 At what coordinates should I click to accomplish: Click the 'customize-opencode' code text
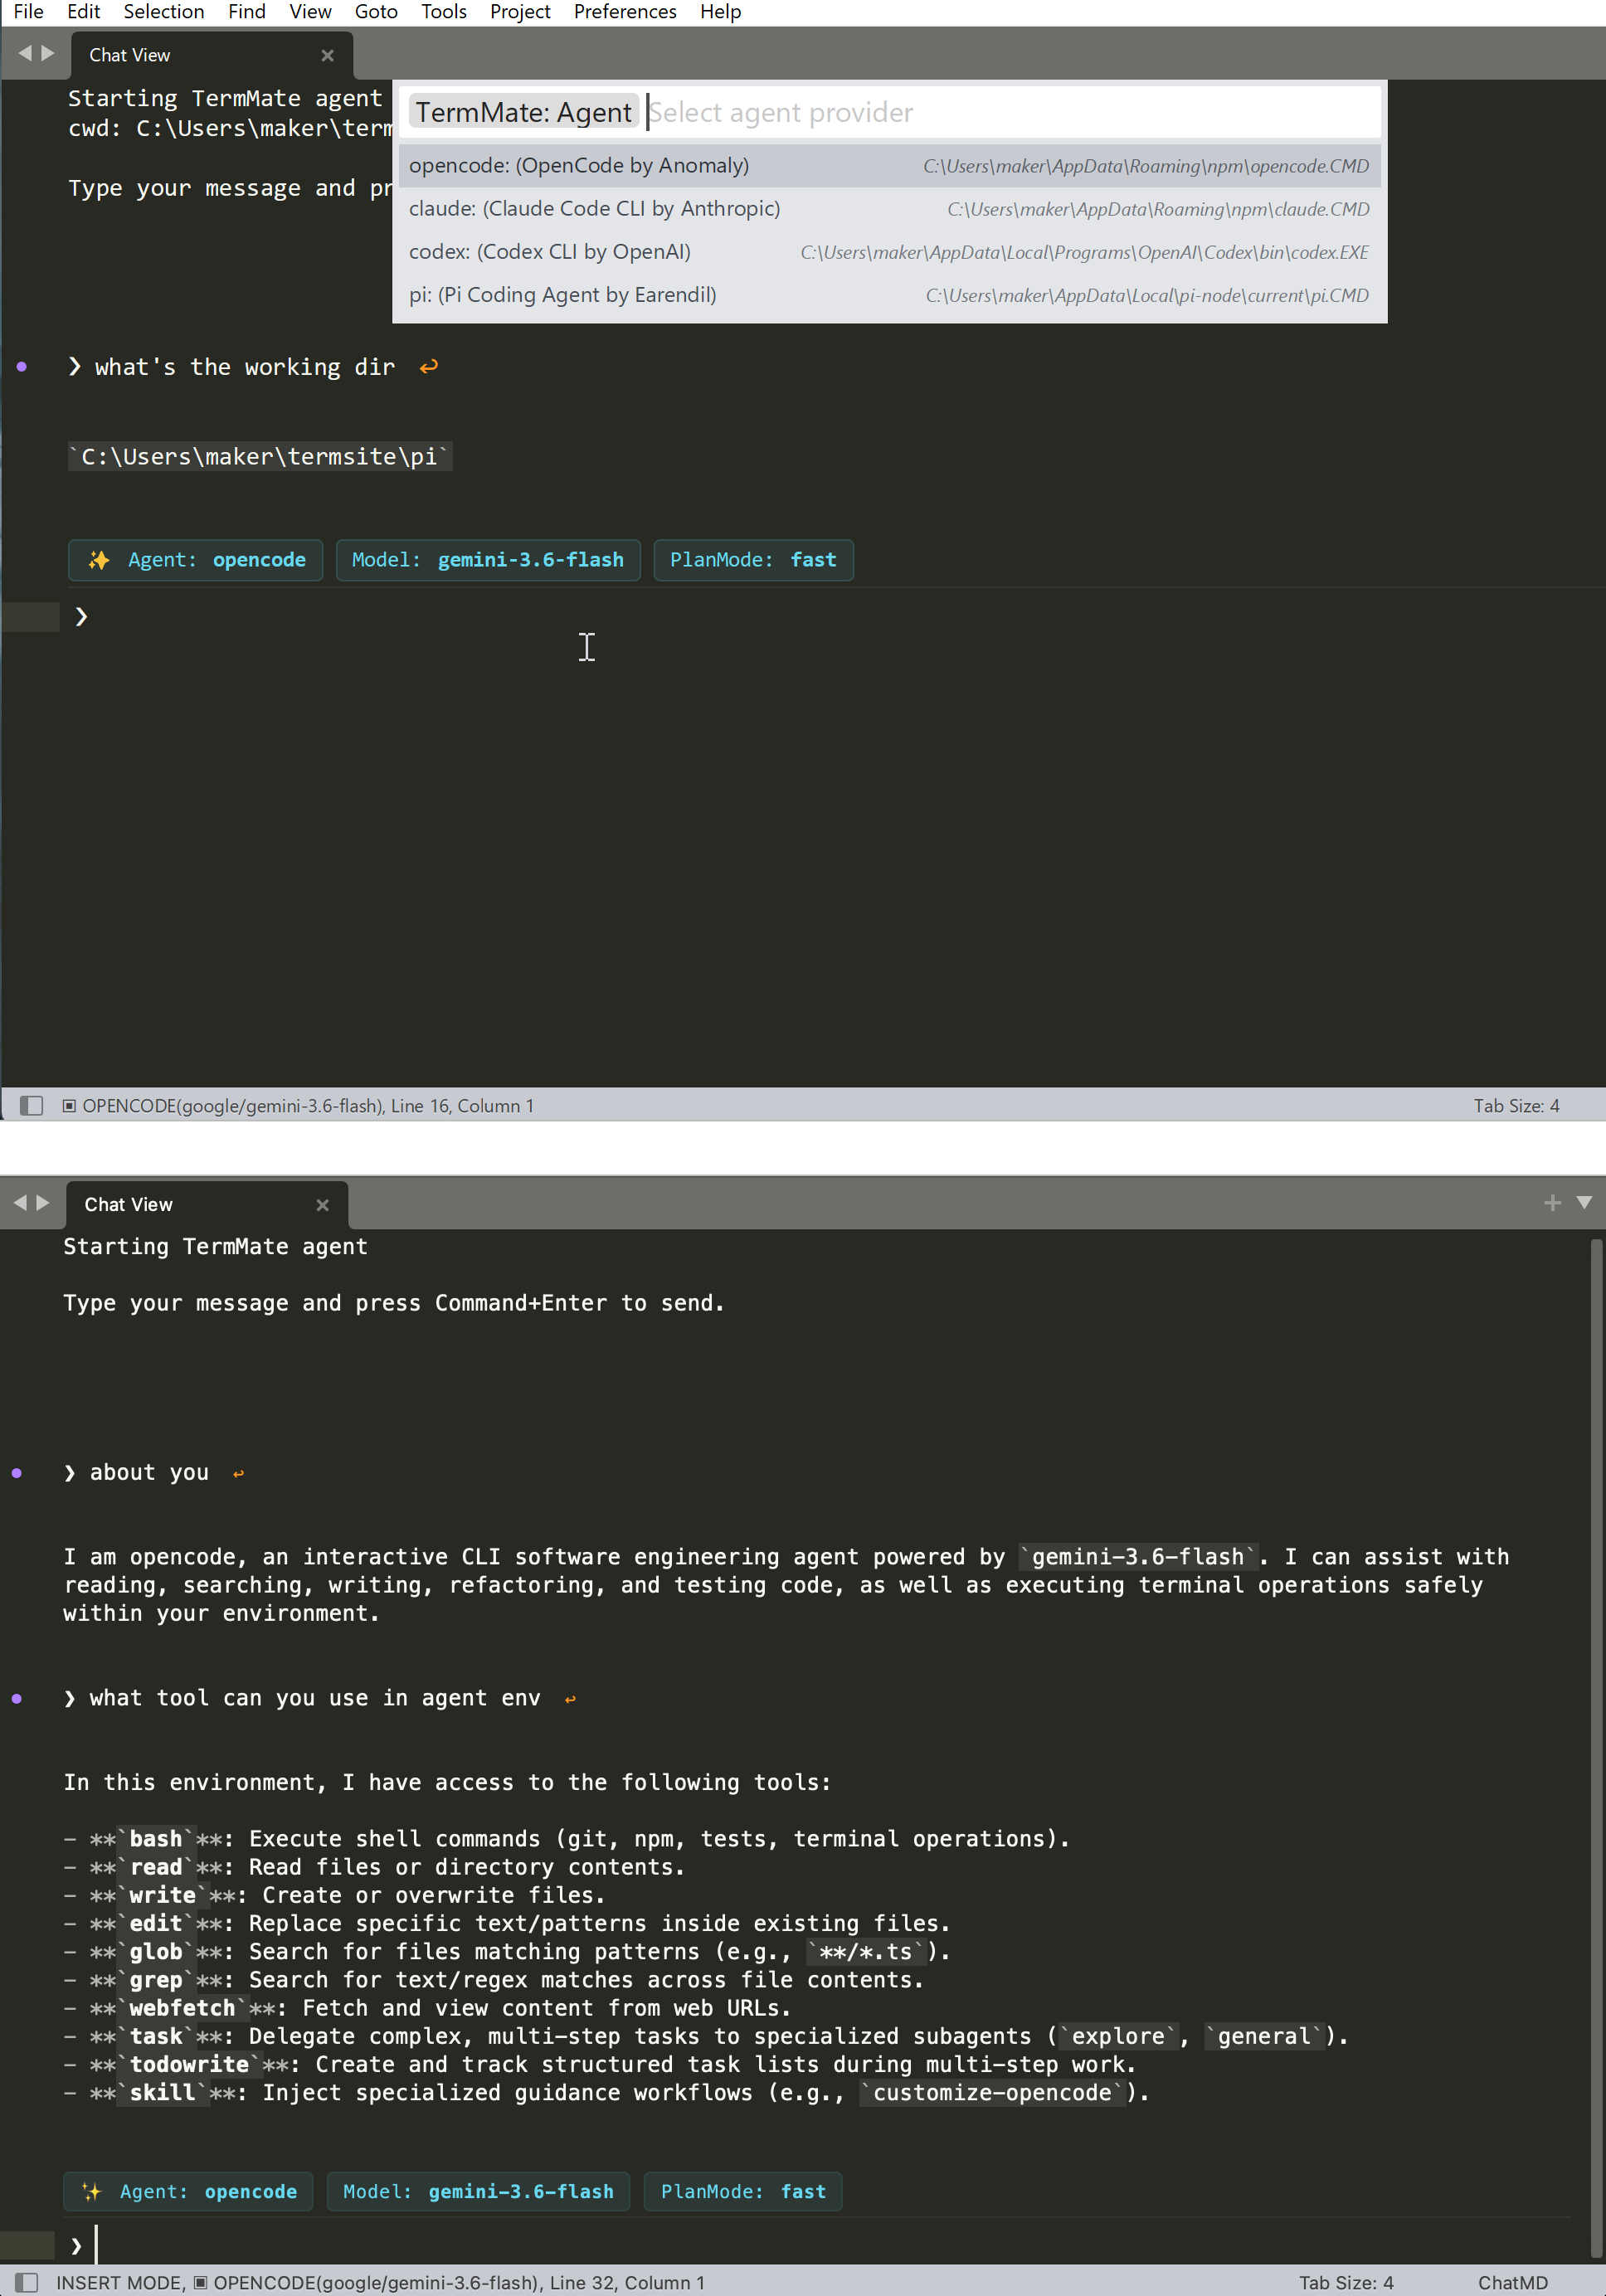click(x=992, y=2093)
